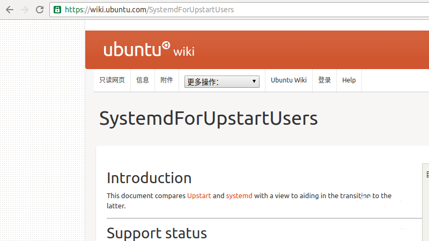The height and width of the screenshot is (241, 429).
Task: Reload the current wiki page
Action: 40,10
